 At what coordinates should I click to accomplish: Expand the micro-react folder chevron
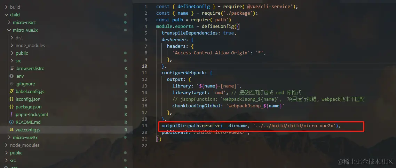[x=9, y=23]
